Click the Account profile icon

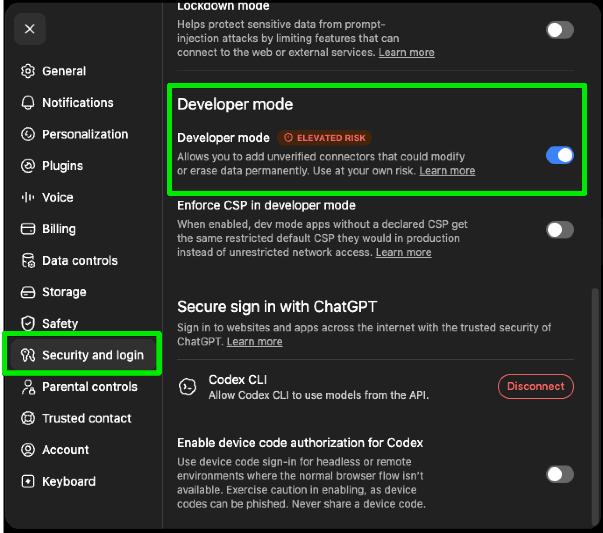(x=28, y=450)
